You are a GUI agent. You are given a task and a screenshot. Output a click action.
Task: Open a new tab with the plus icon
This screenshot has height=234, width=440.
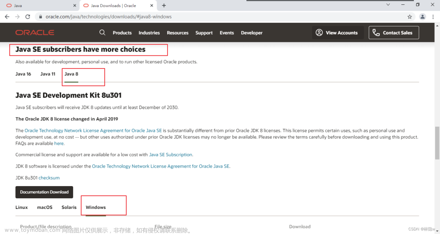coord(164,5)
